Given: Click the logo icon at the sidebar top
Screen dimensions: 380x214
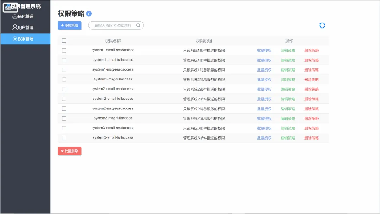Looking at the screenshot, I should [x=11, y=7].
